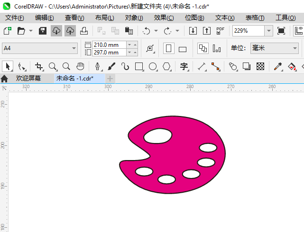Screen dimensions: 304x232
Task: Click the Import icon
Action: tap(193, 31)
